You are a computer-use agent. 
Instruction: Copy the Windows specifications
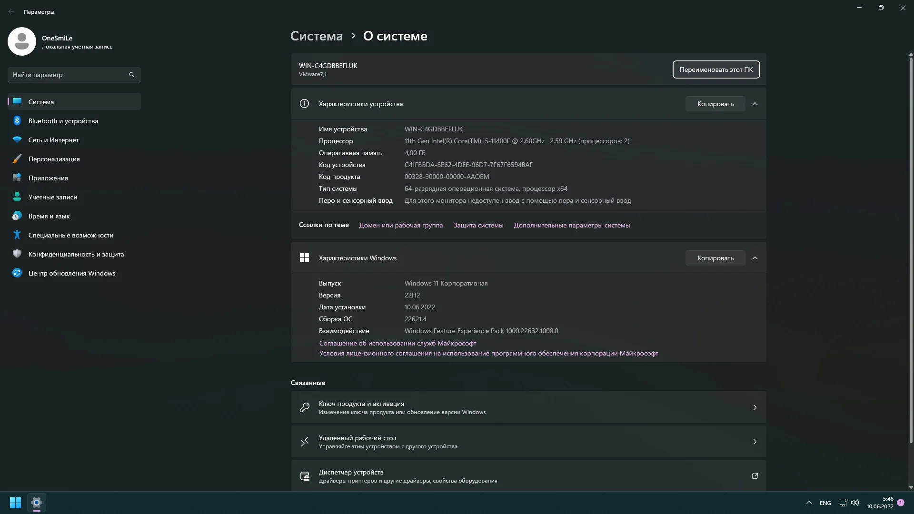tap(715, 258)
